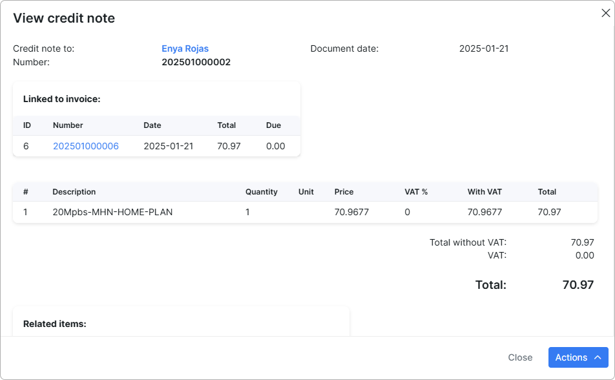Click the VAT amount 0.00
Viewport: 615px width, 380px height.
click(x=585, y=255)
